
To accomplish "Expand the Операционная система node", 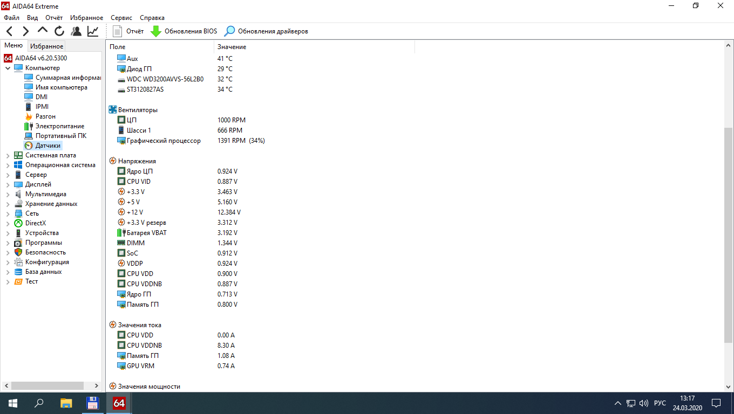I will (8, 165).
